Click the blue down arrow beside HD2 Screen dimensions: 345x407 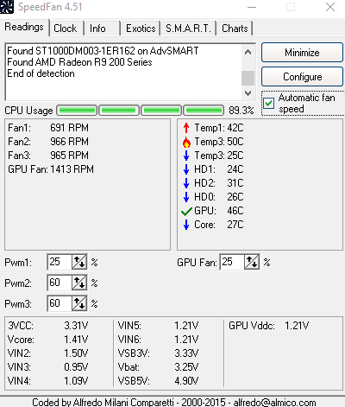click(186, 183)
